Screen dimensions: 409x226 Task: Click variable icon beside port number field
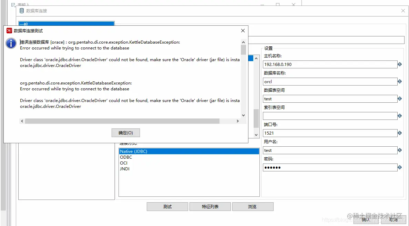[400, 133]
